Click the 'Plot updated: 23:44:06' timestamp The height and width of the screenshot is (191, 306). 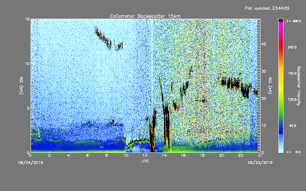[267, 8]
